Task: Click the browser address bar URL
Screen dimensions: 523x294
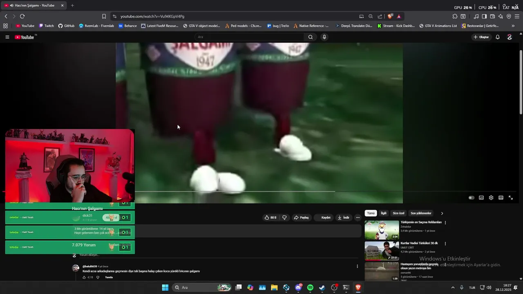Action: pyautogui.click(x=152, y=16)
